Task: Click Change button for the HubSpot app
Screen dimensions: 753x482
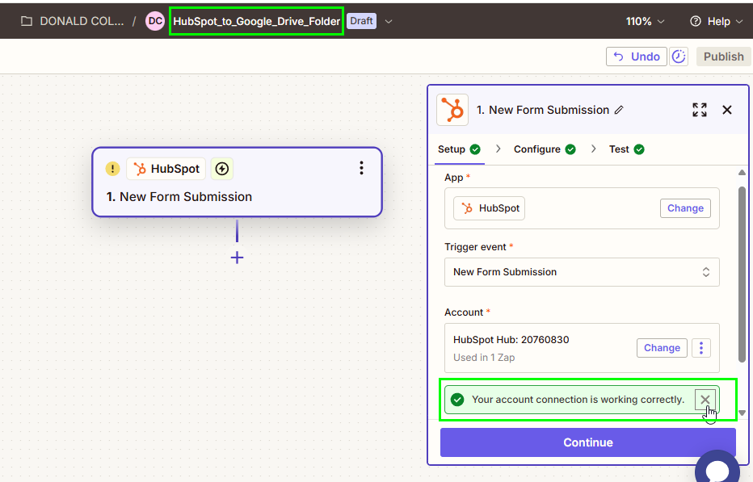Action: (x=685, y=208)
